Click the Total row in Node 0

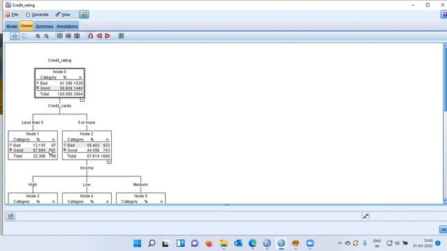59,94
